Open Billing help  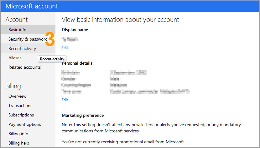19,143
